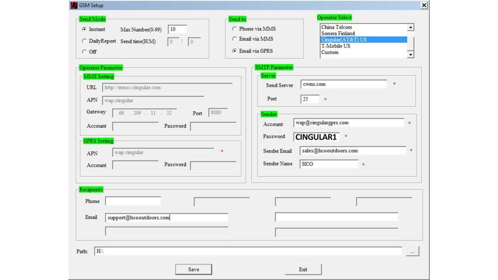Click the third recipient Phone field

pyautogui.click(x=303, y=202)
